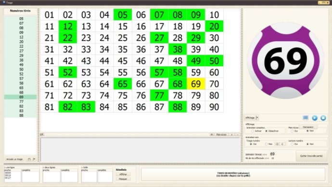Select the Désactiver radio for animation compteur

point(267,131)
